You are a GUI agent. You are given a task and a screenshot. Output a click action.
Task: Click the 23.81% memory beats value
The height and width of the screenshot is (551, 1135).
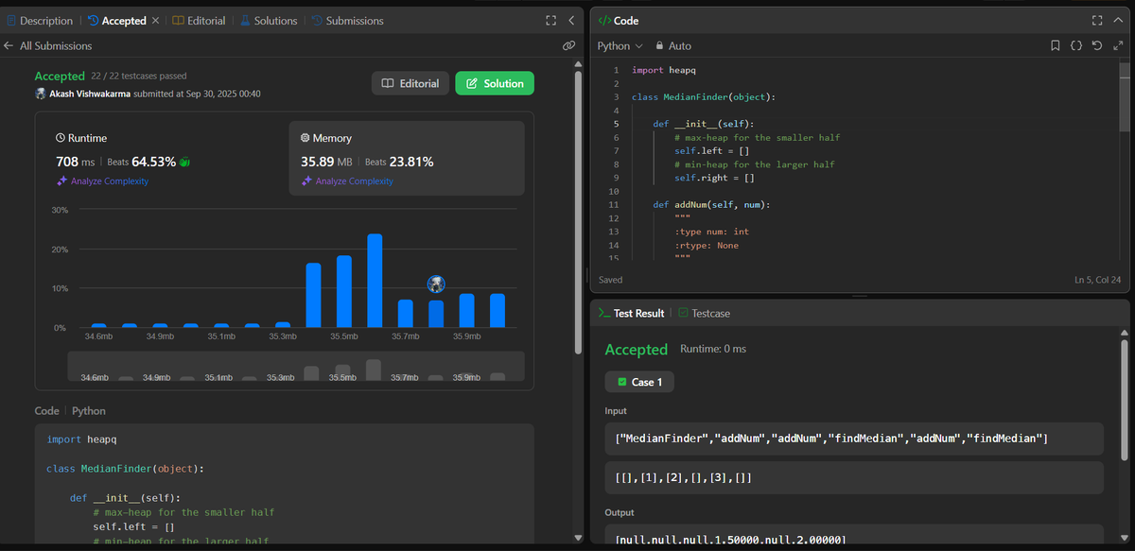(411, 162)
